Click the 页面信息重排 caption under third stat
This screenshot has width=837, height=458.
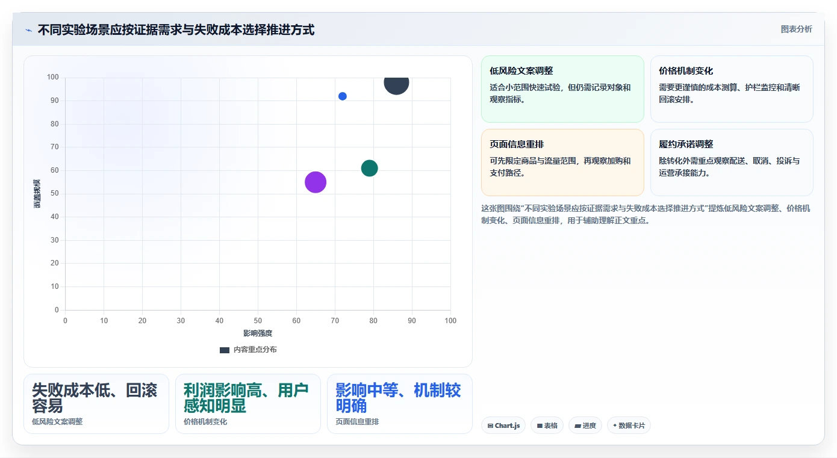[x=357, y=422]
